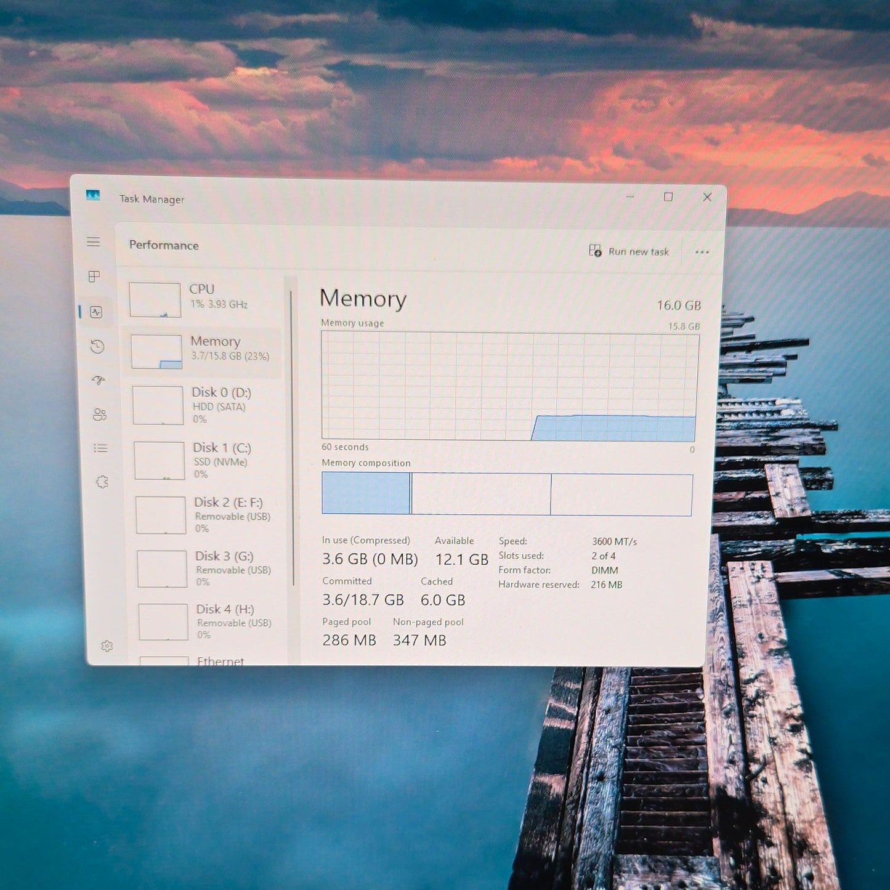Select Disk 0 (D:) HDD item

(204, 405)
